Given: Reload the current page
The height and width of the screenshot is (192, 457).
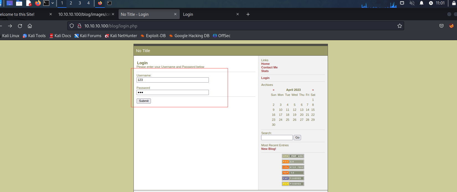Looking at the screenshot, I should pyautogui.click(x=20, y=26).
